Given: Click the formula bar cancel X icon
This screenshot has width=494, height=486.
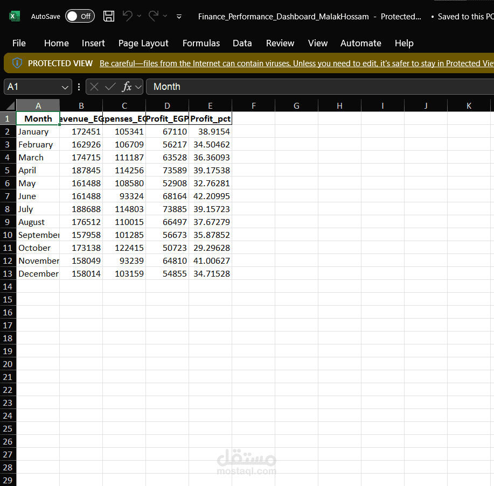Looking at the screenshot, I should coord(94,87).
